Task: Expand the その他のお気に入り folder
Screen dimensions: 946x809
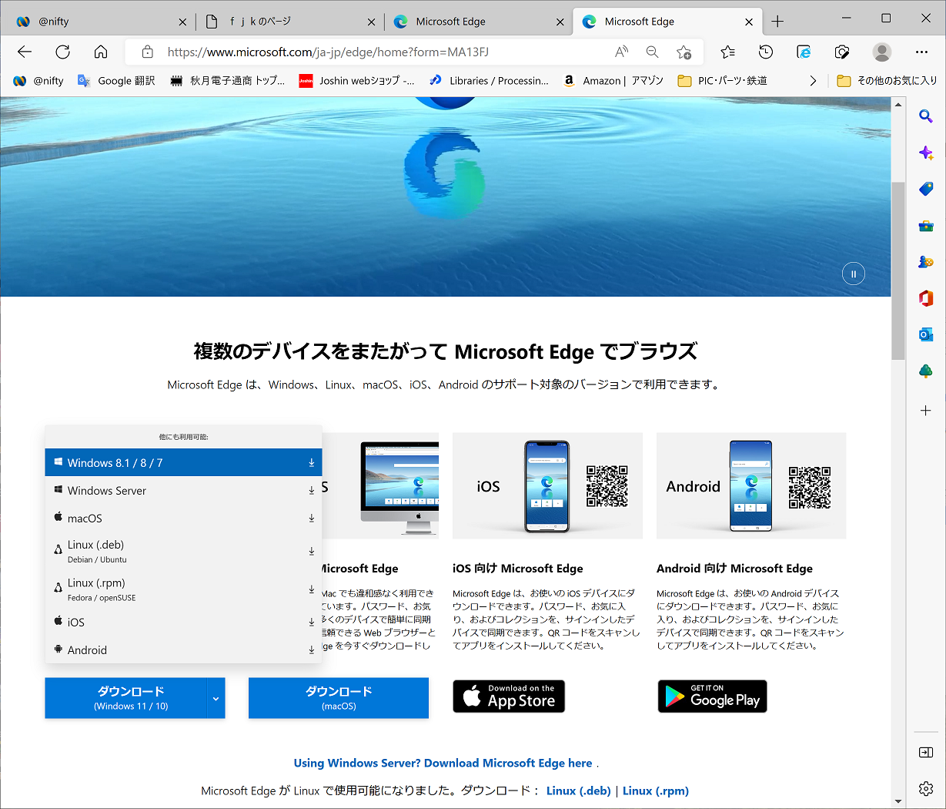Action: pyautogui.click(x=887, y=80)
